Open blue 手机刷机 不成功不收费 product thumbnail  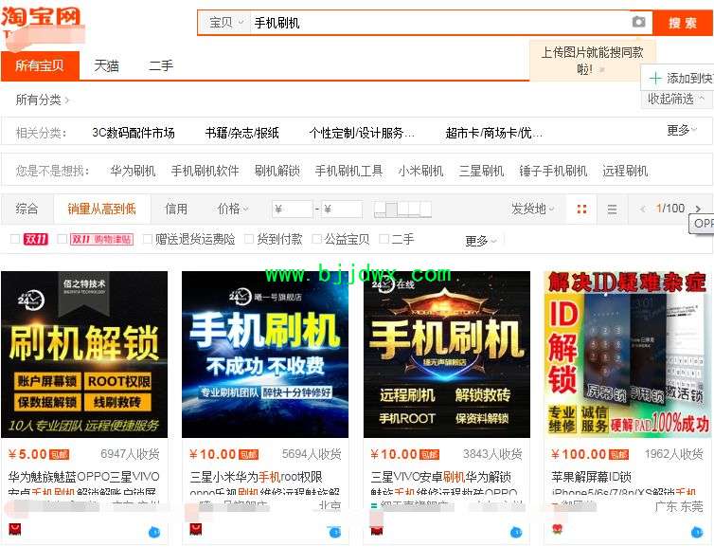265,355
